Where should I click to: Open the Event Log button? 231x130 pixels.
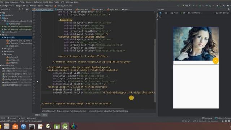pos(207,118)
